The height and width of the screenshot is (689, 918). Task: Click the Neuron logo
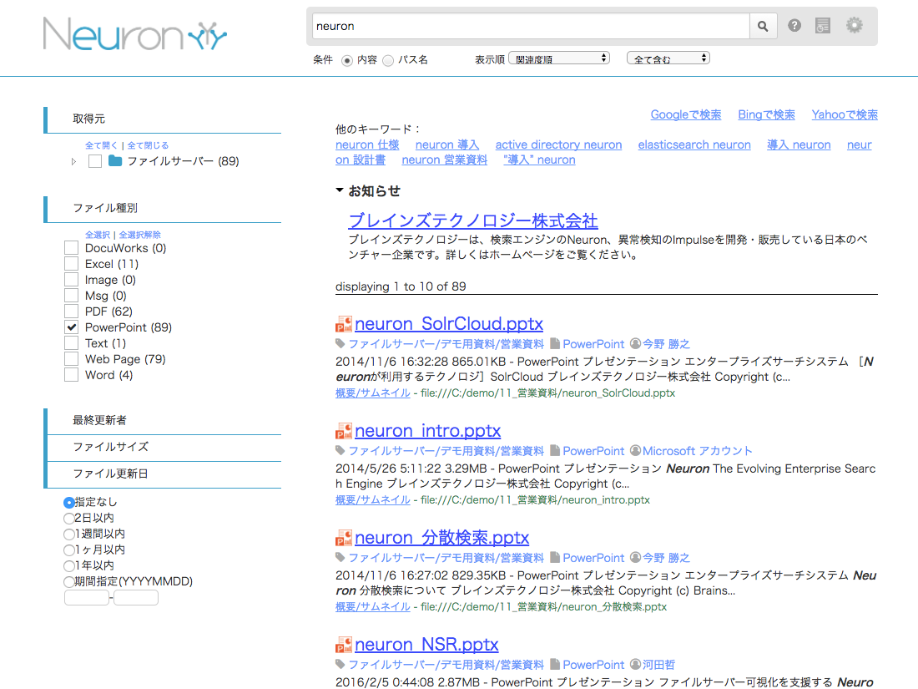point(135,34)
